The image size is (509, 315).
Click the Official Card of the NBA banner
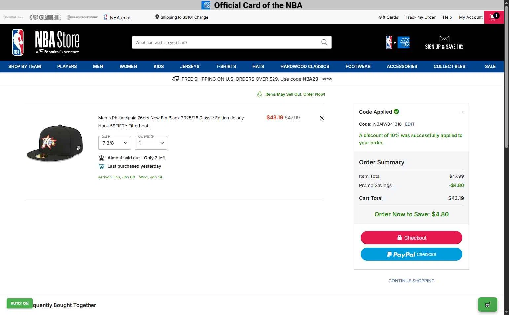pos(252,5)
